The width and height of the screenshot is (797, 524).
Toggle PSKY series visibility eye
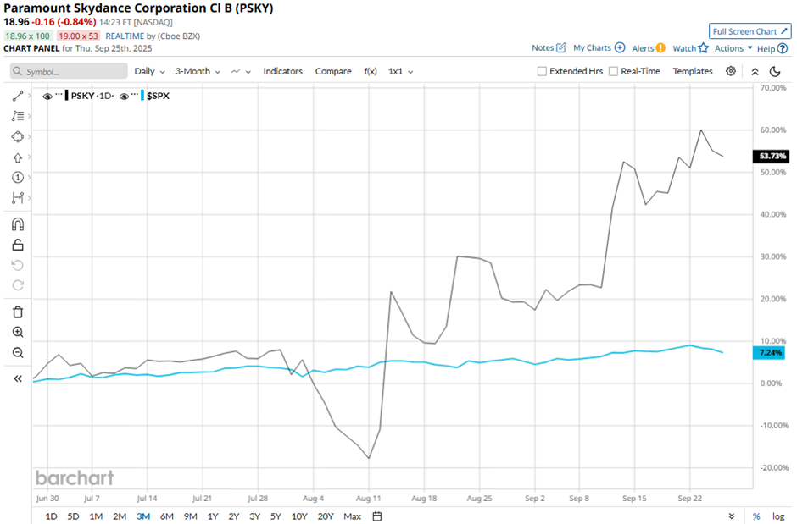(47, 96)
